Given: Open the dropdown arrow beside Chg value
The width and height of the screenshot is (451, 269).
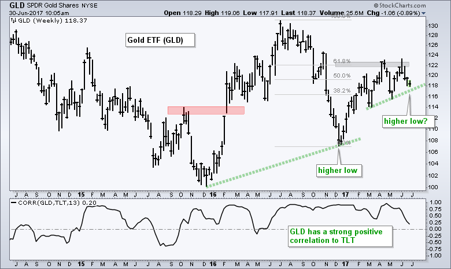Looking at the screenshot, I should pos(423,13).
